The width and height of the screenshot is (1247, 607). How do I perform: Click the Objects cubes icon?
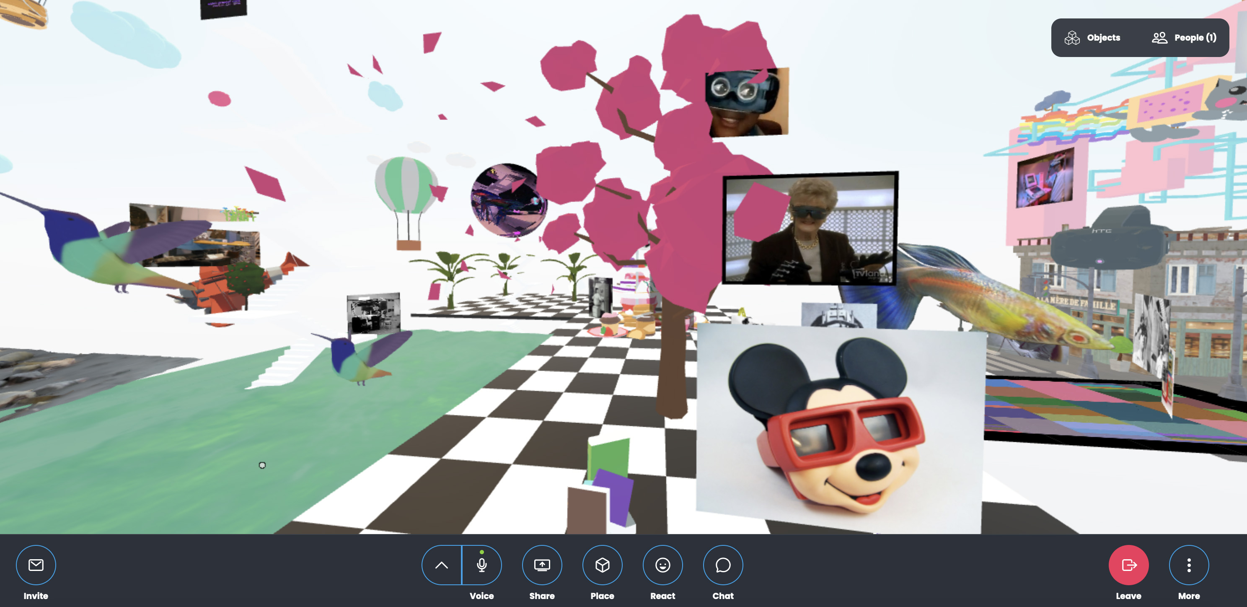1072,38
